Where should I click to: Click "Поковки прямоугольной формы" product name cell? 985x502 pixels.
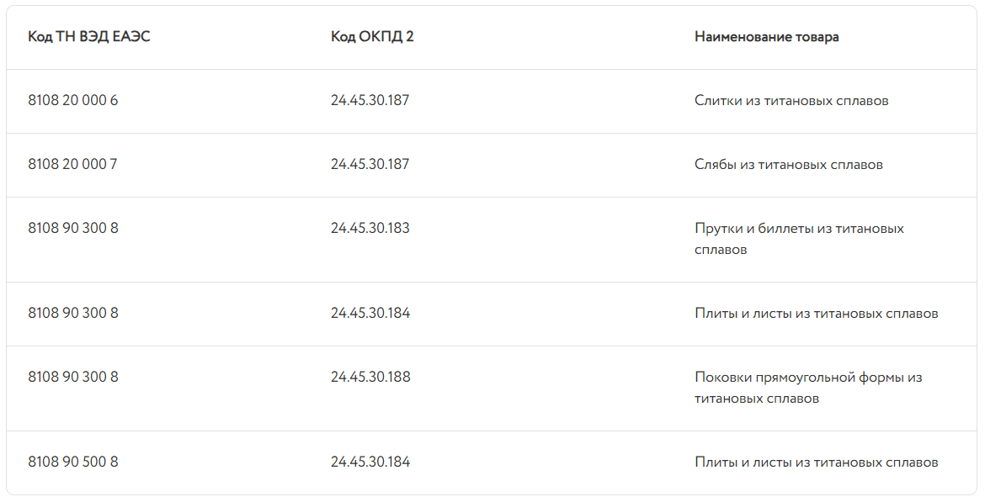click(x=808, y=388)
